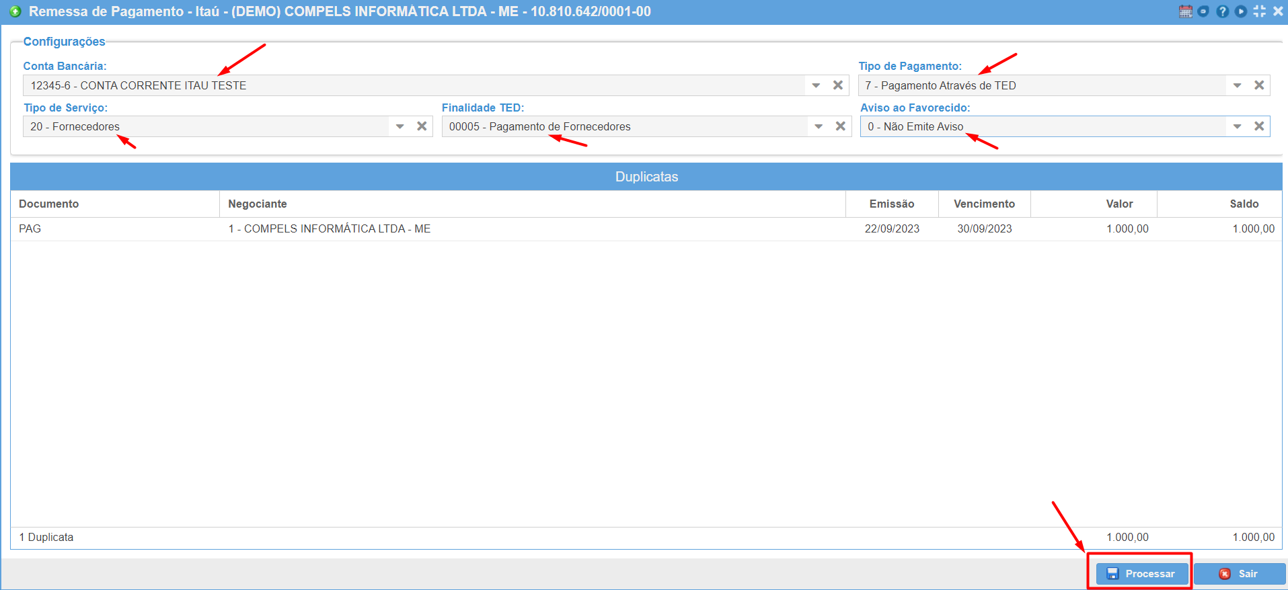Viewport: 1288px width, 590px height.
Task: Click due date 30/09/2023
Action: [985, 228]
